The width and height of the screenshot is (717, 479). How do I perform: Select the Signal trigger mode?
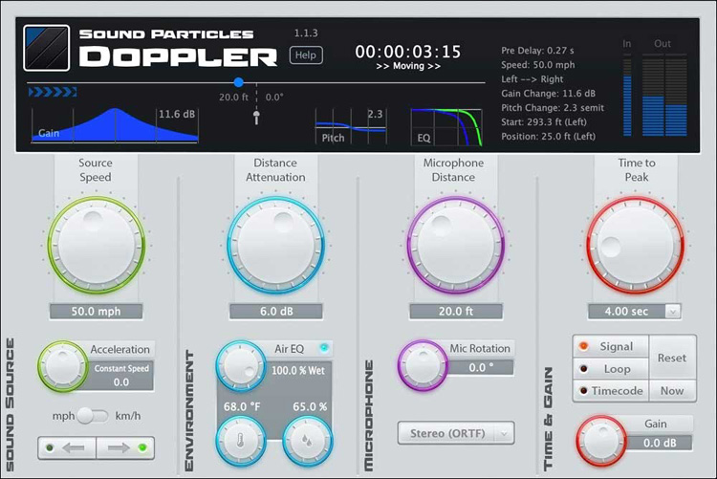(611, 347)
